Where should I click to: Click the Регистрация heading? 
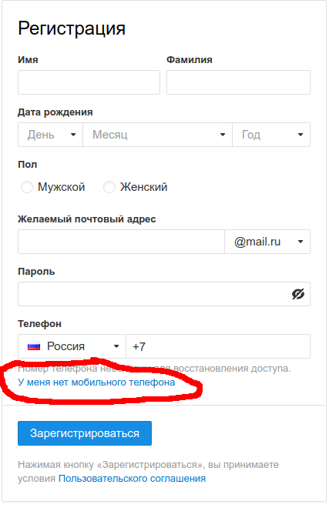point(72,28)
